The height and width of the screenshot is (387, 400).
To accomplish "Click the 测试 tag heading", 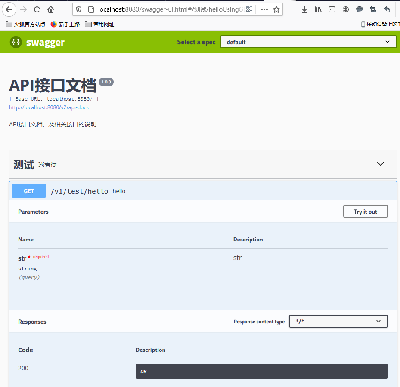I will pyautogui.click(x=24, y=164).
